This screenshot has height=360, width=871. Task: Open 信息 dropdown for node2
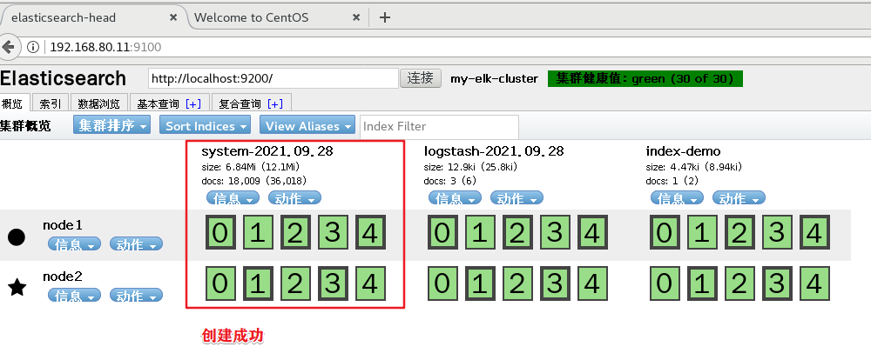tap(74, 295)
